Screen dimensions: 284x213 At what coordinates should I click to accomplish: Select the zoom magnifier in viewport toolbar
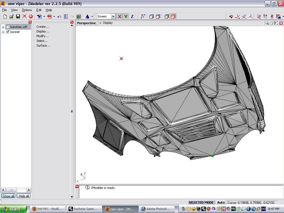click(267, 23)
